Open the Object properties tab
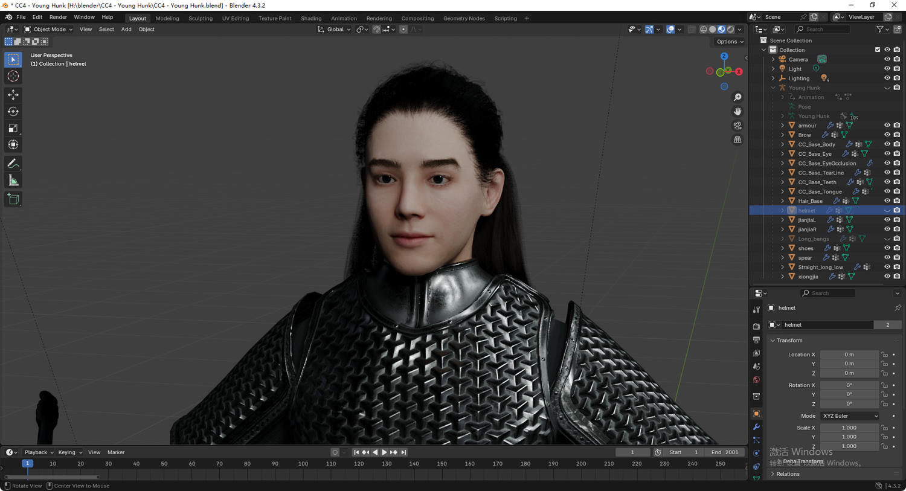 756,414
